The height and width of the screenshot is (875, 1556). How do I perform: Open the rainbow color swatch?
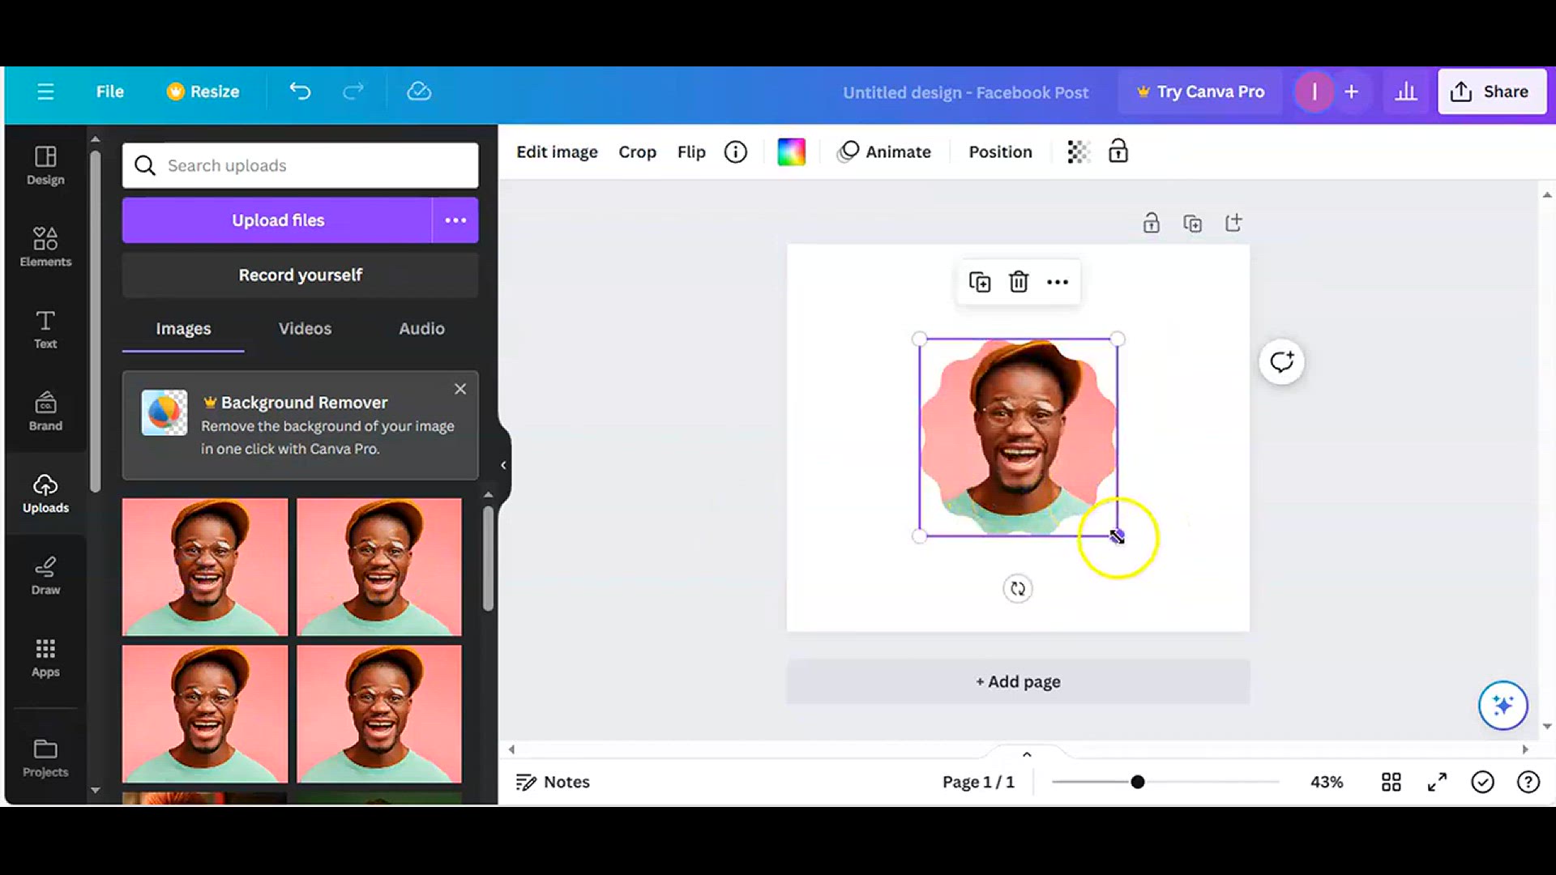[x=791, y=152]
